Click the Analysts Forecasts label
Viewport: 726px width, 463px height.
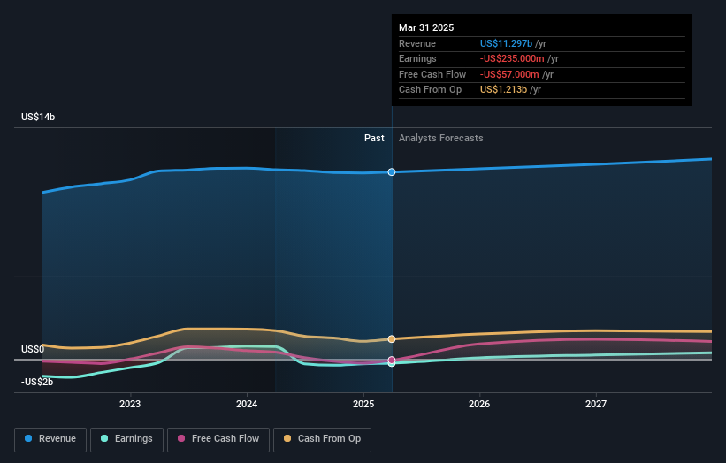(x=440, y=139)
